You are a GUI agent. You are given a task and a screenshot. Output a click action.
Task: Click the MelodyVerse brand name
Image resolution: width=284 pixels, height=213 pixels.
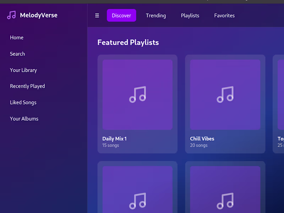(x=39, y=15)
